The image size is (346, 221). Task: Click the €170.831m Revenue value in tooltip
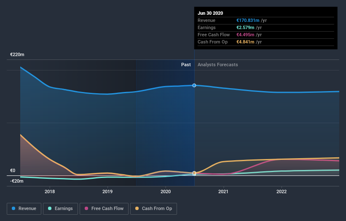[x=248, y=20]
